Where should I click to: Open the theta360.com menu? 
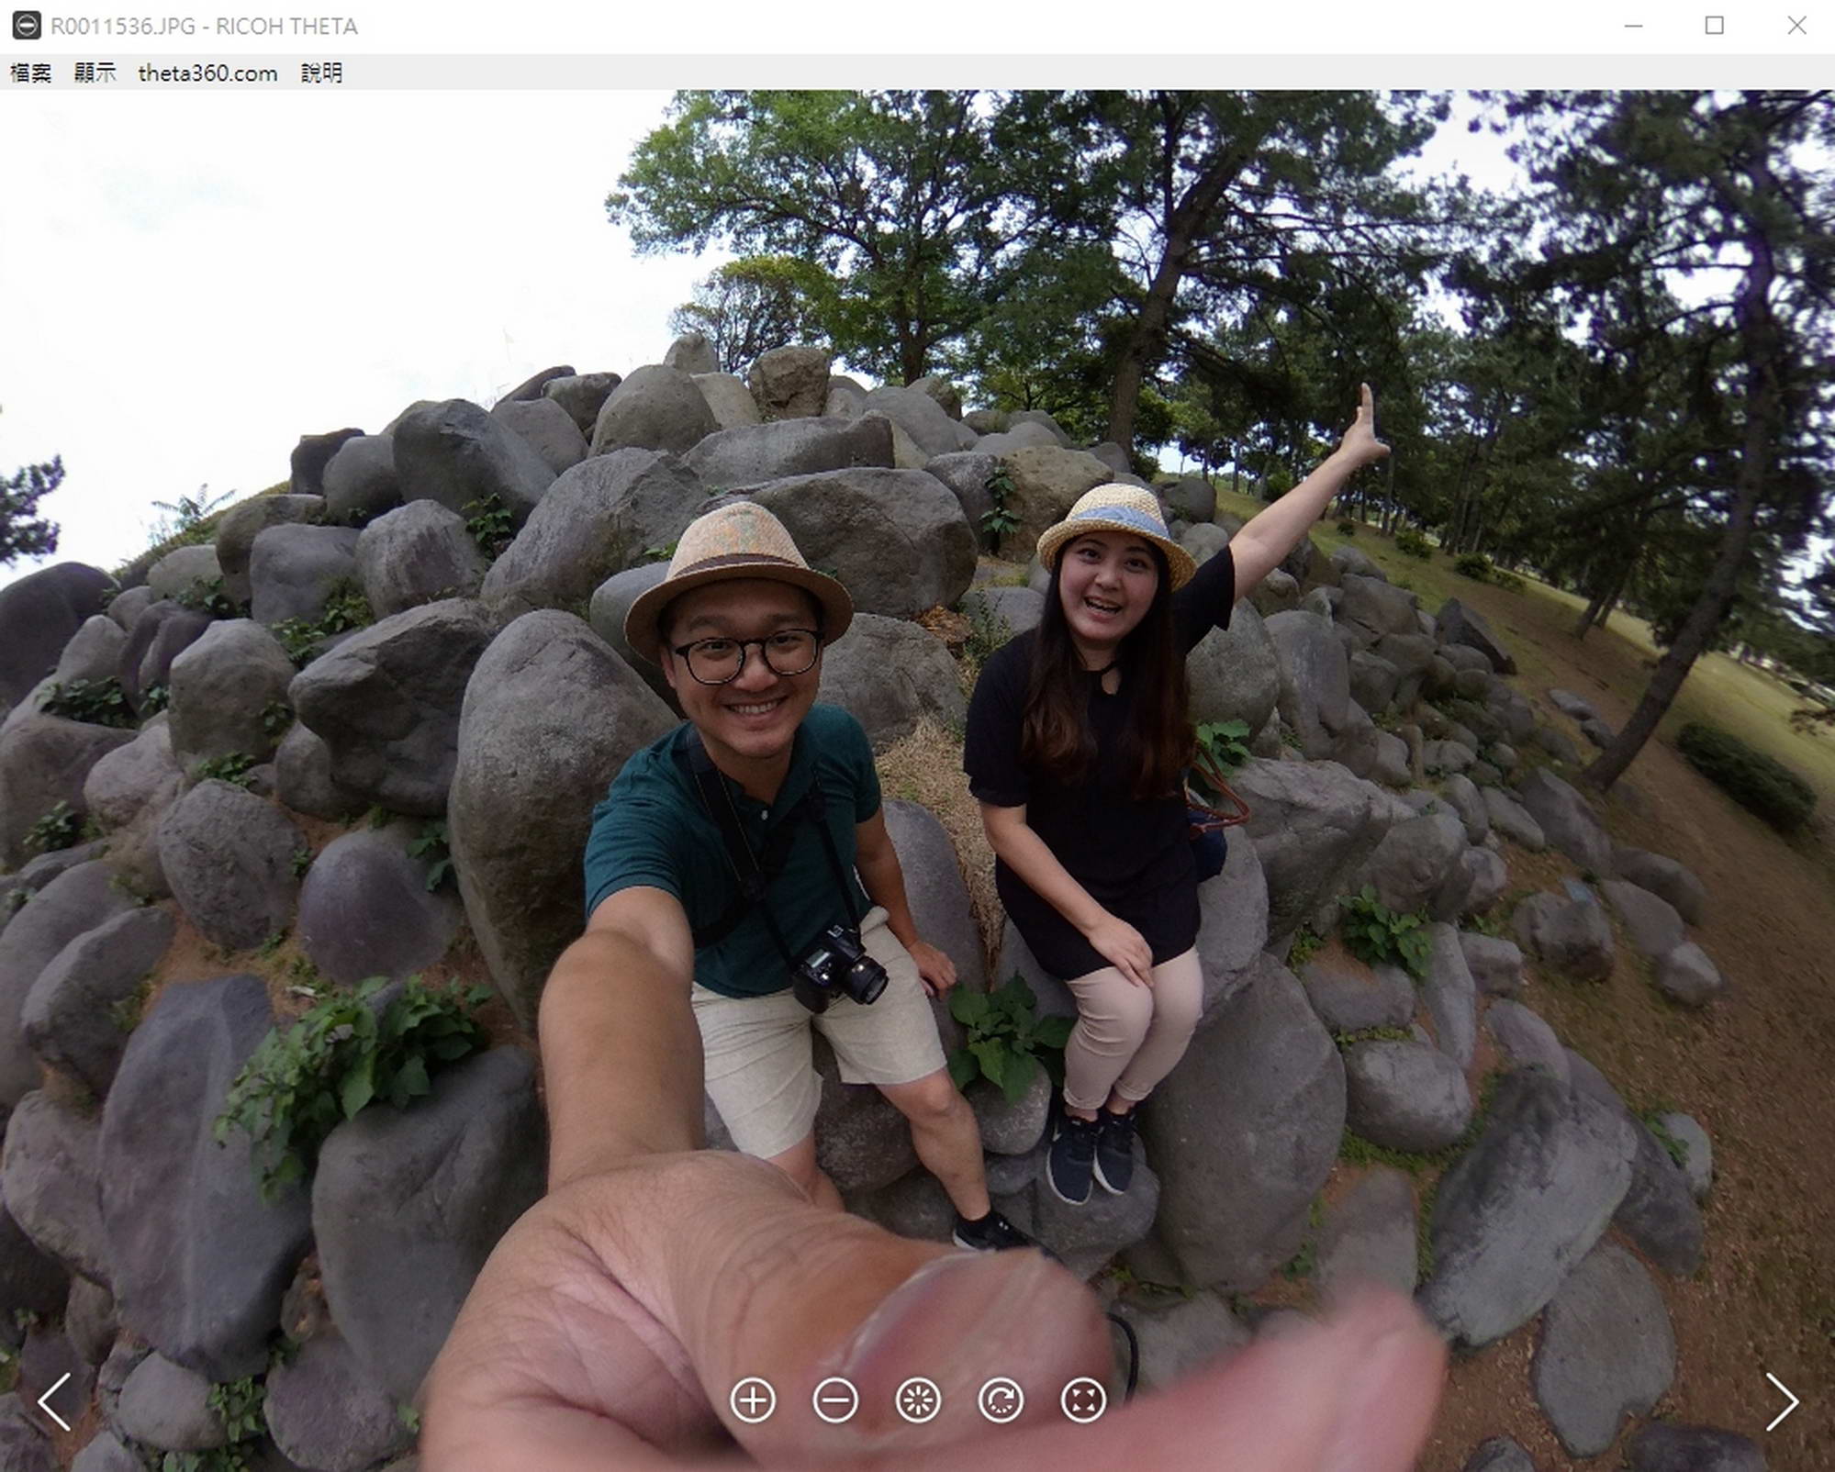[x=207, y=72]
